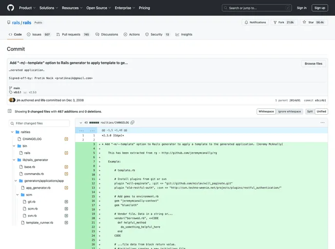Copy the railties/CHANGELOG path with the copy icon

tap(132, 123)
